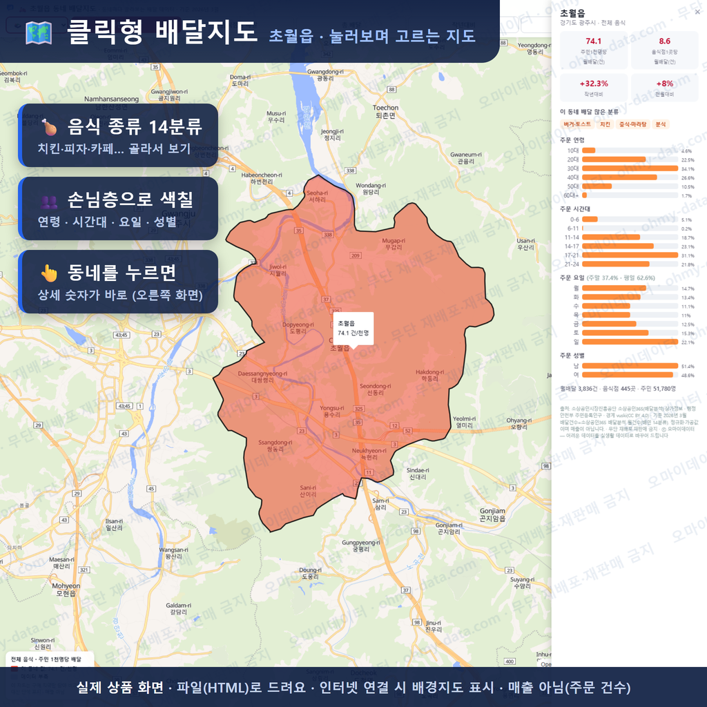Viewport: 707px width, 707px height.
Task: Click the 이 동네 배달 많은 분류 heading
Action: click(x=590, y=111)
